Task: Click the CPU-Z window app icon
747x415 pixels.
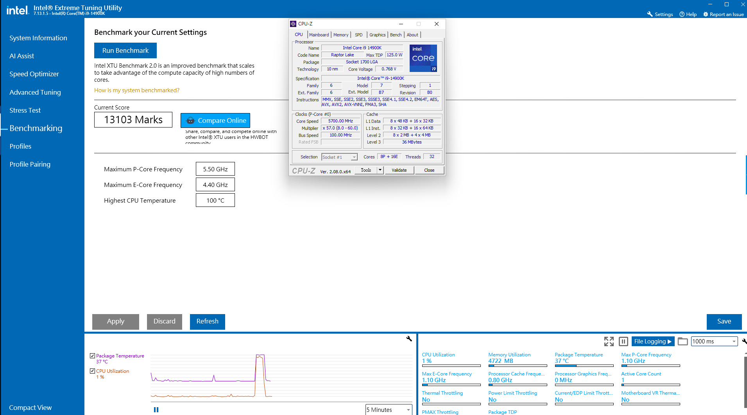Action: (293, 24)
